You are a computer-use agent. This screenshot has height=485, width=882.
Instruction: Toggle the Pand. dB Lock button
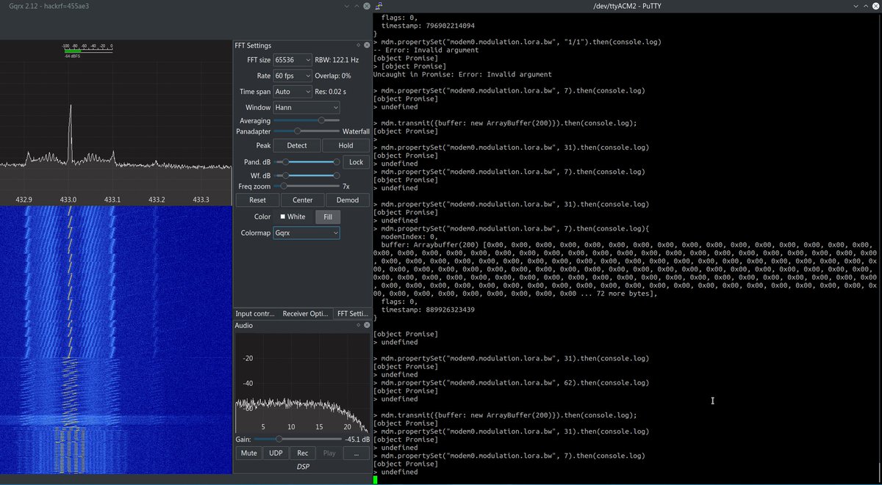point(356,162)
